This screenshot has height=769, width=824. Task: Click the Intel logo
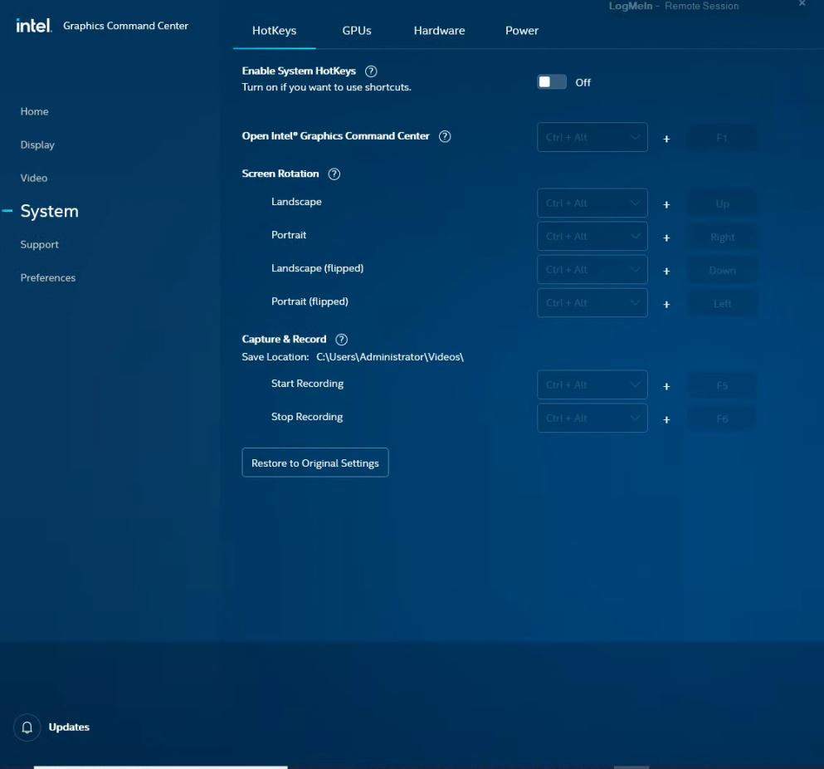click(x=34, y=25)
